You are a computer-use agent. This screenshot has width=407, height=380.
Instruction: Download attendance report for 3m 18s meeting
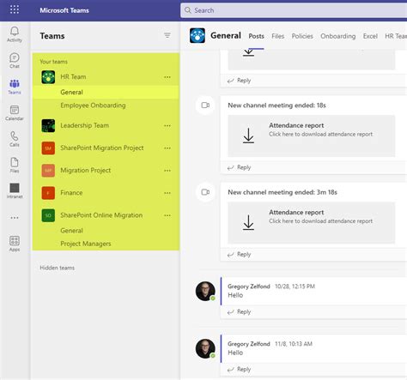(x=248, y=222)
